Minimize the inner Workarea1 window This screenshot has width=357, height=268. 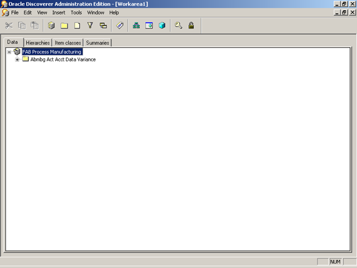(337, 12)
